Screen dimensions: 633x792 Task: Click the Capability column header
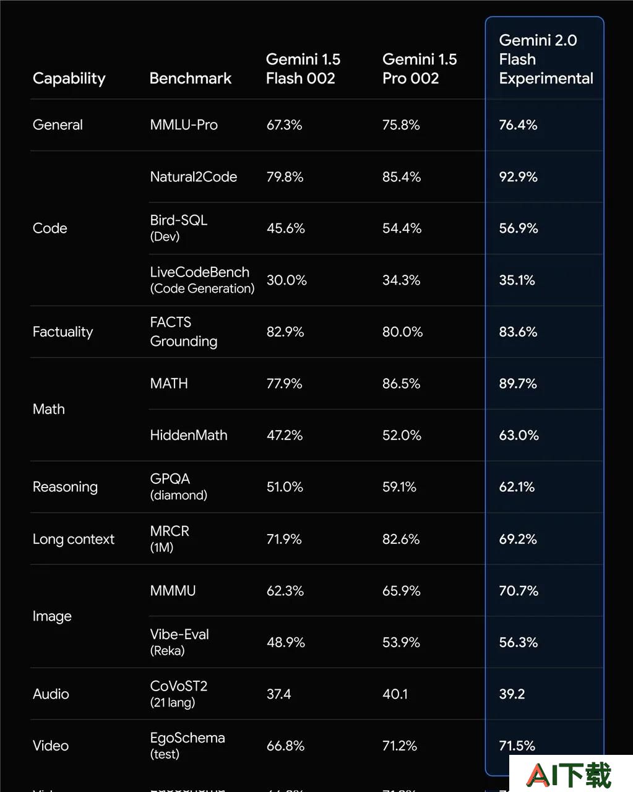(69, 79)
